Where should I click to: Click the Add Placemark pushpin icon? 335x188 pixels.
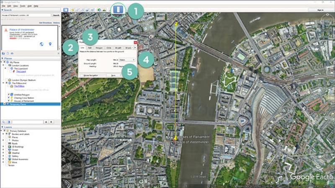73,10
